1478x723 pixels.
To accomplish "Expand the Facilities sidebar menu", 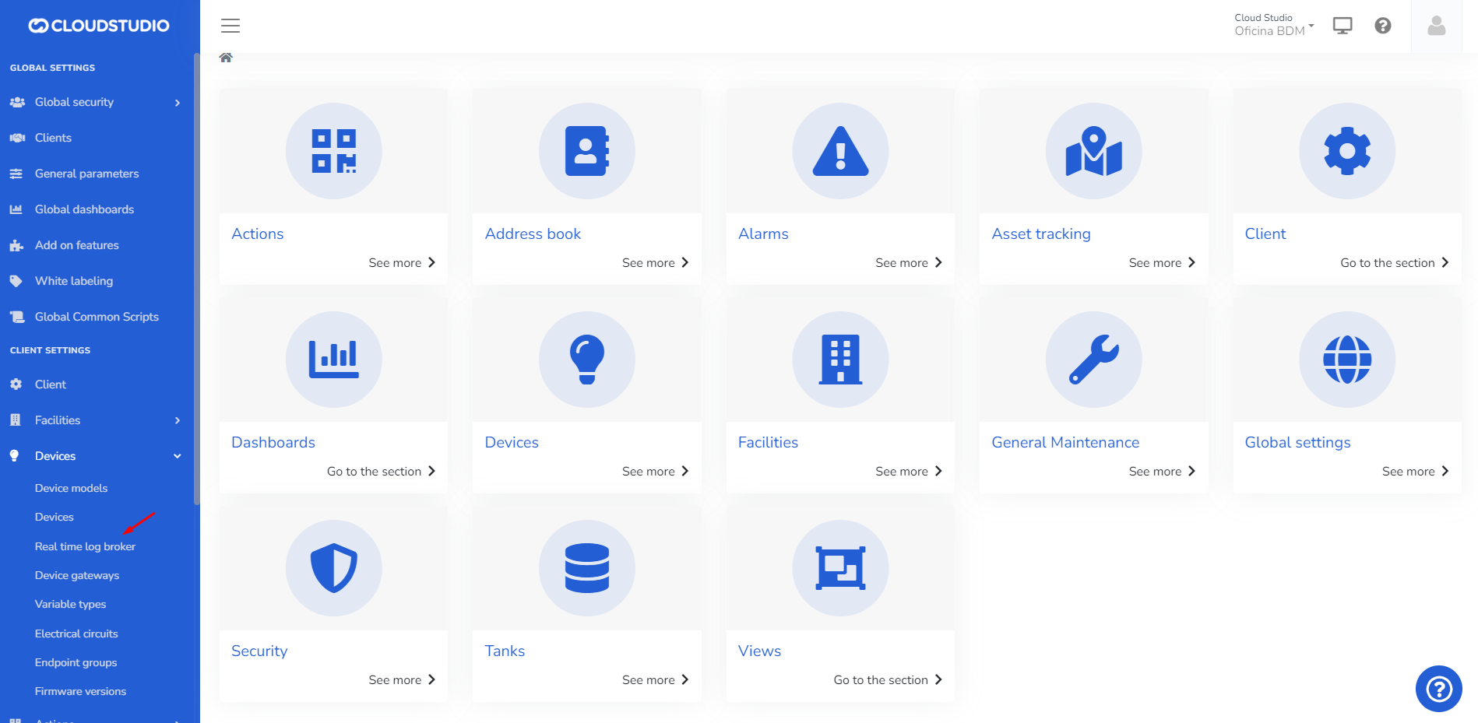I will tap(95, 420).
